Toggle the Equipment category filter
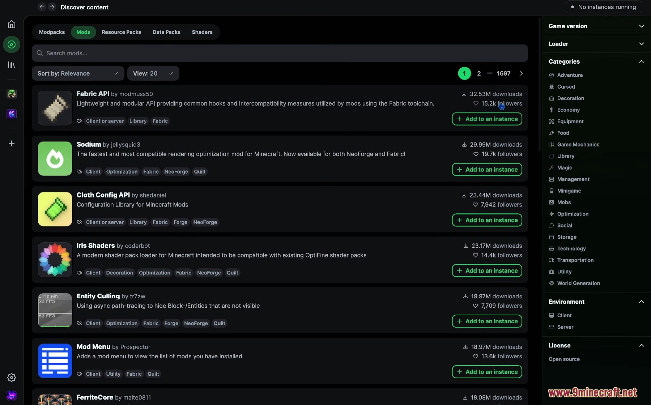The width and height of the screenshot is (651, 405). point(566,121)
